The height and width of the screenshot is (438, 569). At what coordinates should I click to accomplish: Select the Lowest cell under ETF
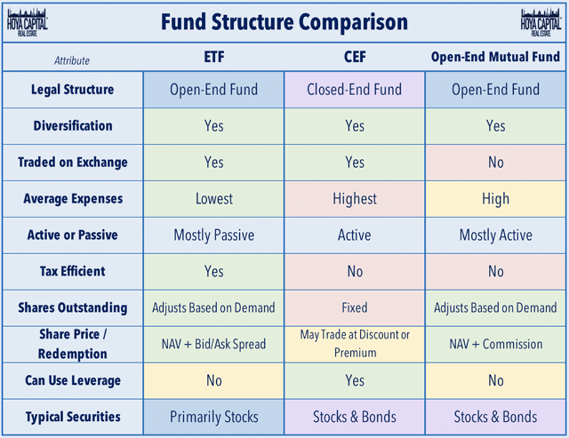pos(214,198)
